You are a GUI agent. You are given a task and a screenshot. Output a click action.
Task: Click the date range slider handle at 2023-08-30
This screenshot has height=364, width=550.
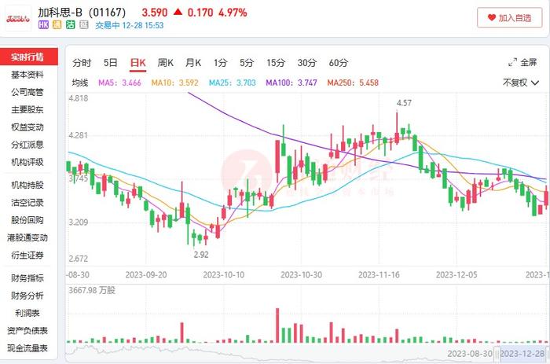point(497,354)
